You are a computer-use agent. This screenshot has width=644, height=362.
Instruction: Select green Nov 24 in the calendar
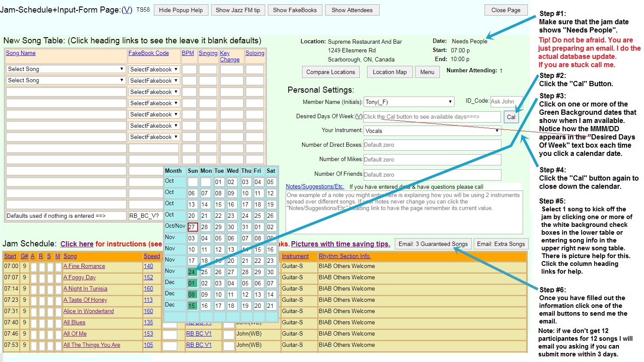pyautogui.click(x=192, y=272)
